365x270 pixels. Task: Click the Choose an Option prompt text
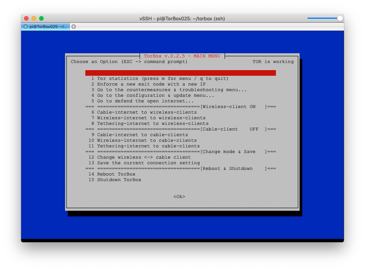pyautogui.click(x=129, y=61)
